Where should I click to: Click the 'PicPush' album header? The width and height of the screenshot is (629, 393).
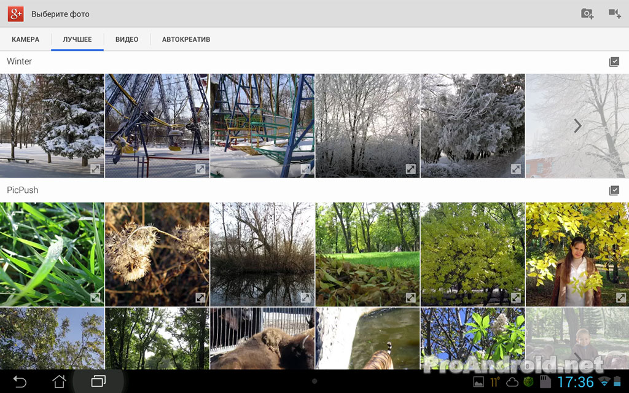[x=23, y=190]
